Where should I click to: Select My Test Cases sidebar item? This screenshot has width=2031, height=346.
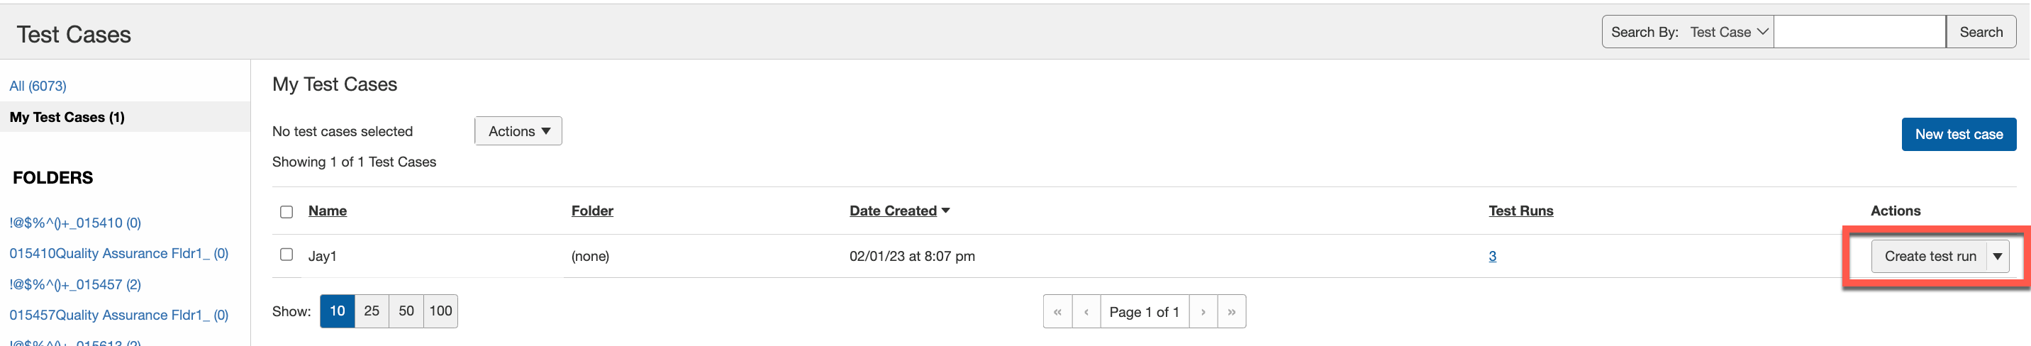67,118
